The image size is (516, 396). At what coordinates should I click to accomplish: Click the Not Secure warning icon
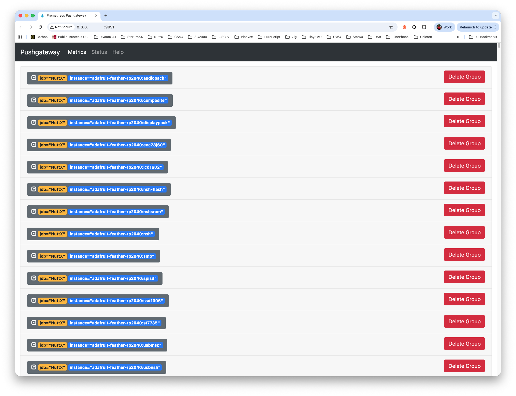tap(52, 27)
